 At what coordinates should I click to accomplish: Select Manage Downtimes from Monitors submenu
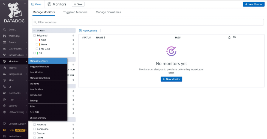[x=40, y=78]
